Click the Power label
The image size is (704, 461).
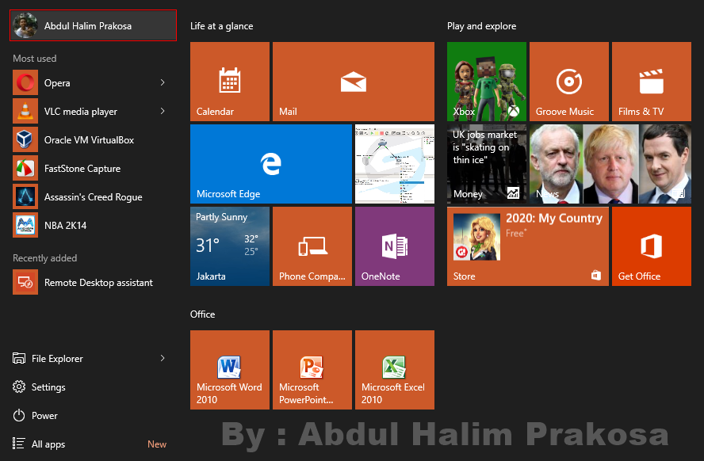[44, 416]
